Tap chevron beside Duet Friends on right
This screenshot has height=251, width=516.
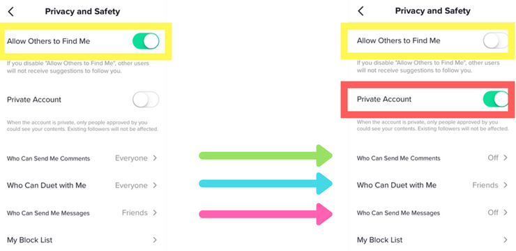pyautogui.click(x=505, y=185)
